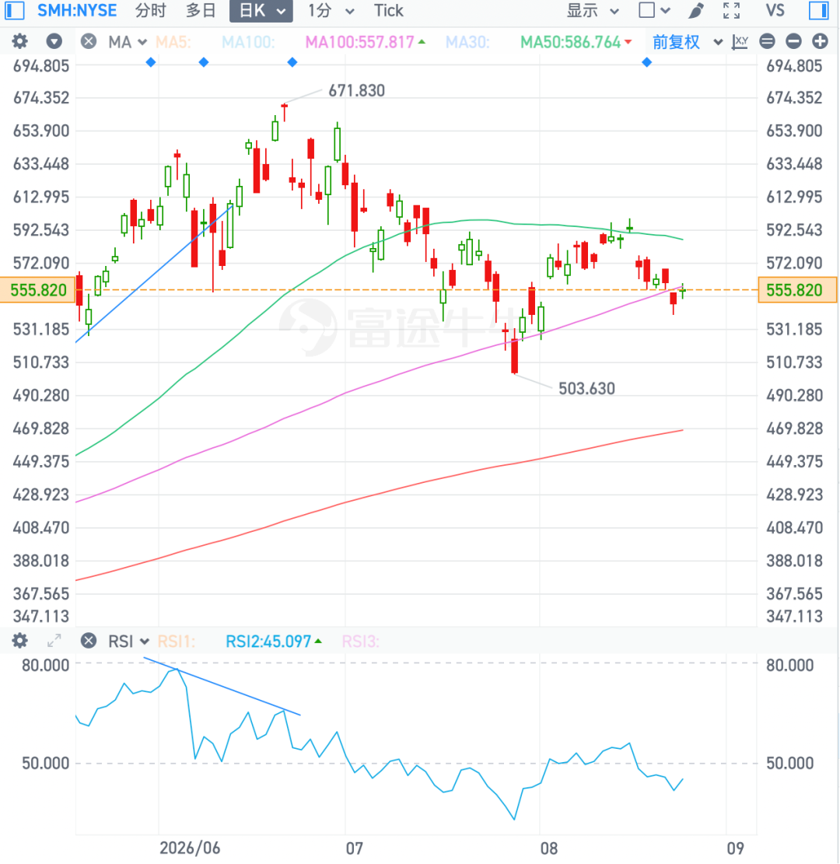Click the left 80.000 RSI level label

click(46, 665)
